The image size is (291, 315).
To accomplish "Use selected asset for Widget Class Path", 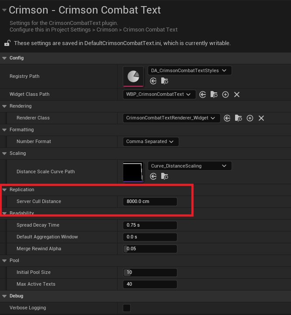I will 202,94.
